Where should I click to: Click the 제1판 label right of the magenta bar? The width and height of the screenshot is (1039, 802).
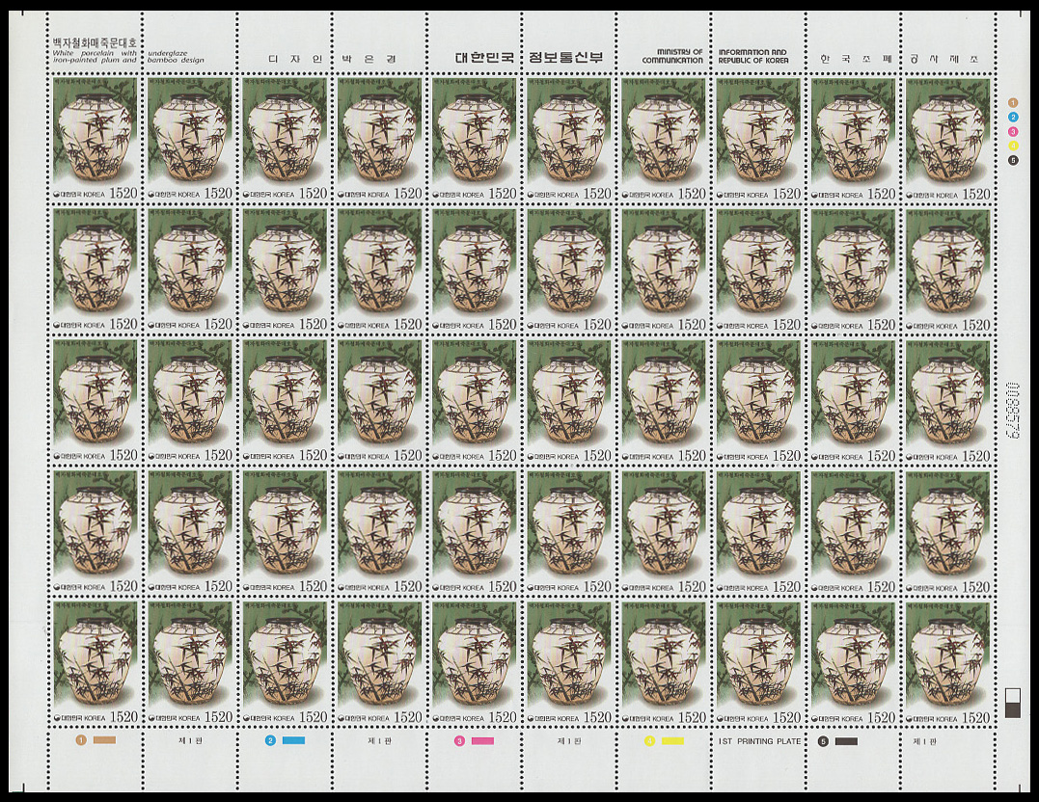click(x=568, y=741)
